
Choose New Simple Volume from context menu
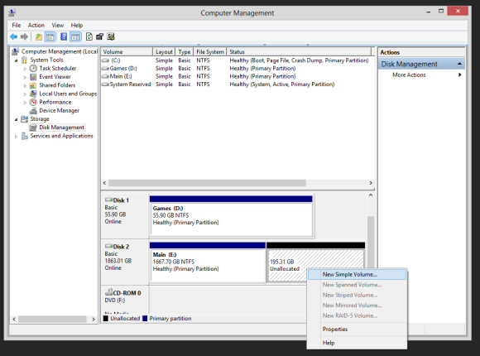(x=357, y=275)
